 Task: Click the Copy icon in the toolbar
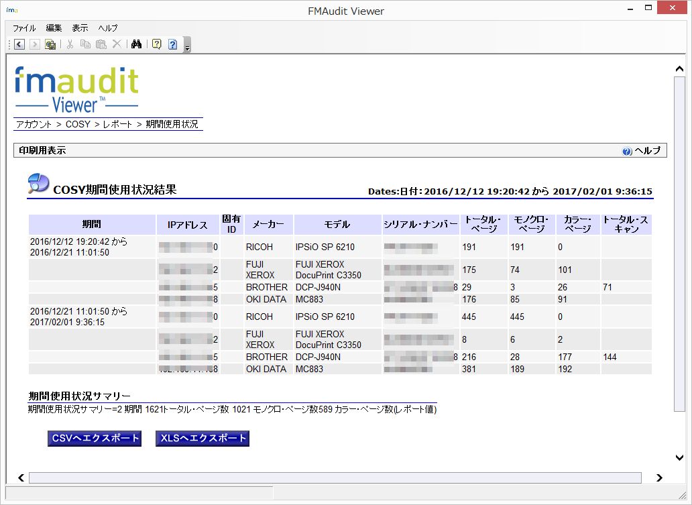pyautogui.click(x=85, y=44)
